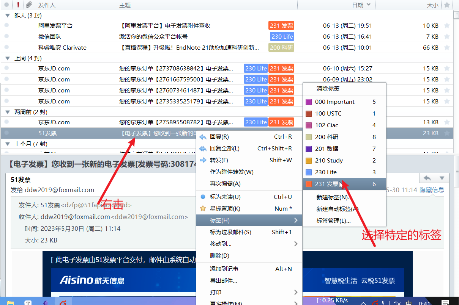Collapse the 上周 (4 封) group
Image resolution: width=459 pixels, height=305 pixels.
coord(7,58)
